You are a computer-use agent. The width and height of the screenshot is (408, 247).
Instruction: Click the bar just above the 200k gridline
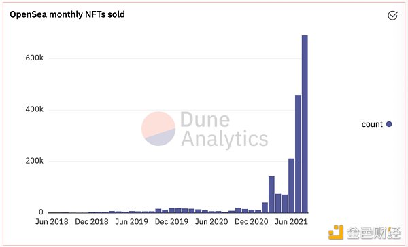[292, 186]
